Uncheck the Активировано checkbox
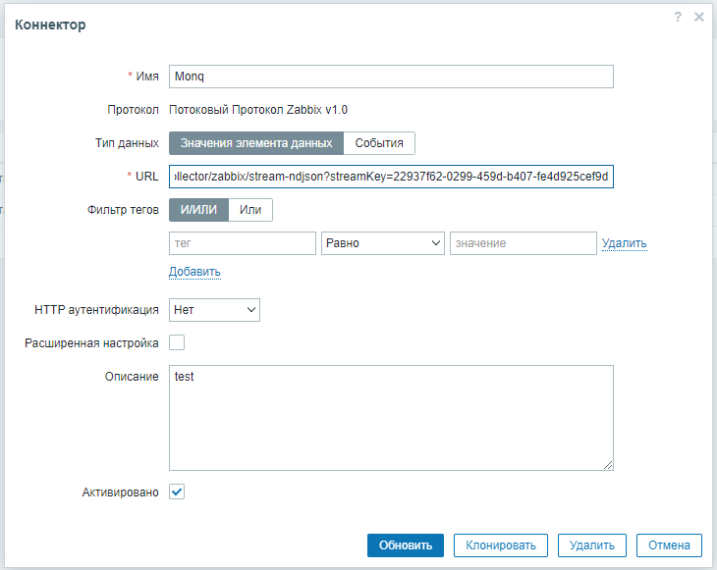The height and width of the screenshot is (570, 717). tap(177, 492)
